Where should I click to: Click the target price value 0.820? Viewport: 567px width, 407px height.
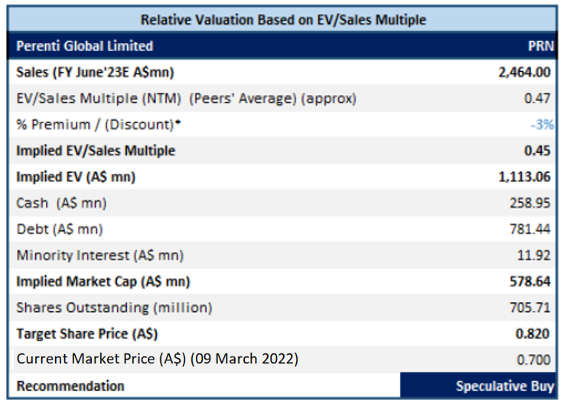[533, 334]
